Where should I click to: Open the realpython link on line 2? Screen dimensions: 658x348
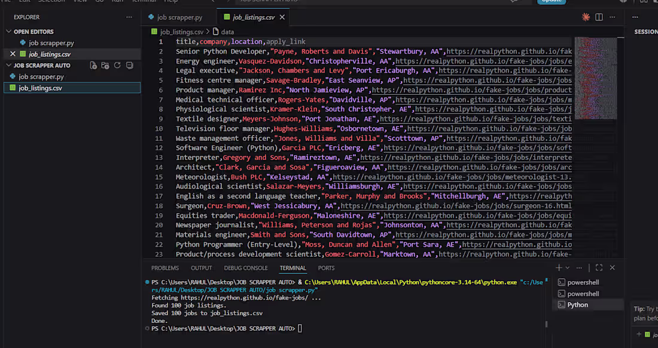coord(509,51)
